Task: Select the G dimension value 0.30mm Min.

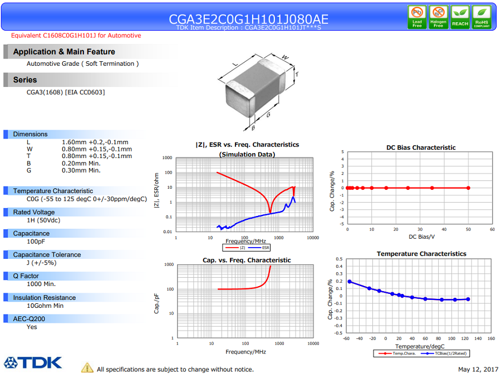Action: (x=81, y=170)
